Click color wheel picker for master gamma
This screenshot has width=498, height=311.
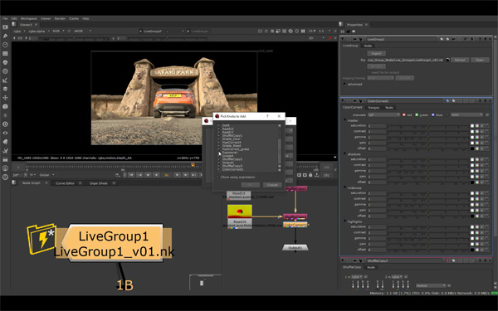[x=476, y=138]
